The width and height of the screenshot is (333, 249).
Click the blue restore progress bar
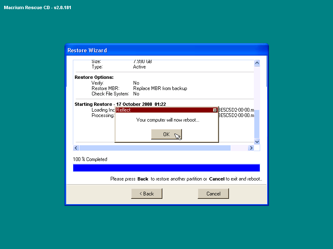point(166,168)
